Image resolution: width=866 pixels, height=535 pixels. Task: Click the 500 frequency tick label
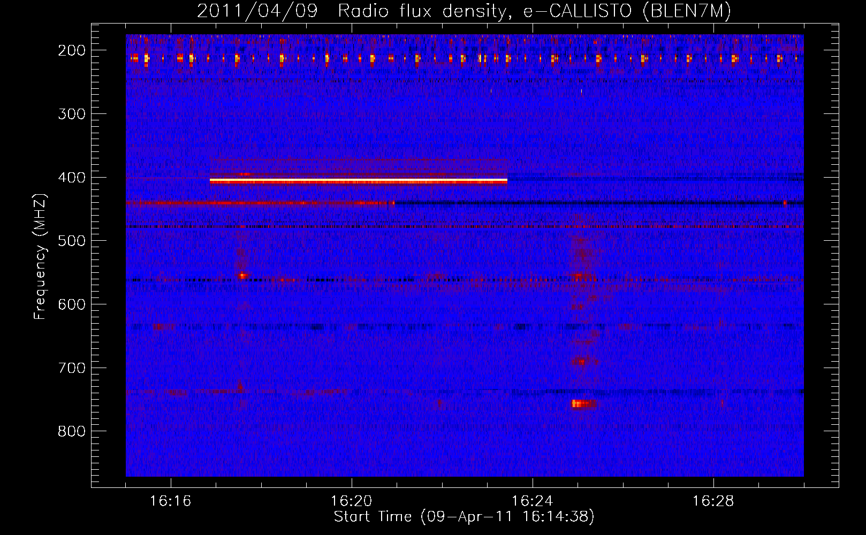[71, 241]
